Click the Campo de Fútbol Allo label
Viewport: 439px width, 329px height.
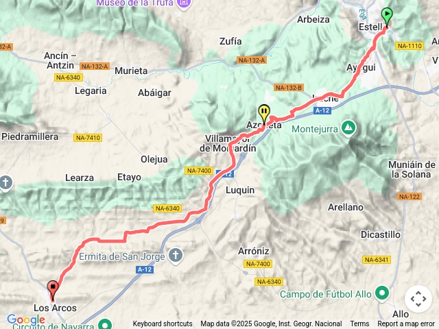pyautogui.click(x=326, y=294)
